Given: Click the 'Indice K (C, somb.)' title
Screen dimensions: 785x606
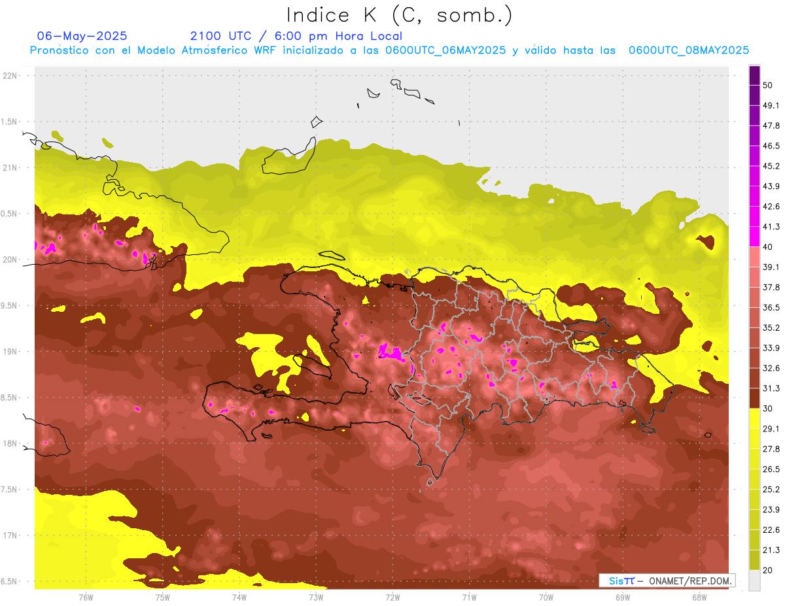Looking at the screenshot, I should (x=400, y=15).
